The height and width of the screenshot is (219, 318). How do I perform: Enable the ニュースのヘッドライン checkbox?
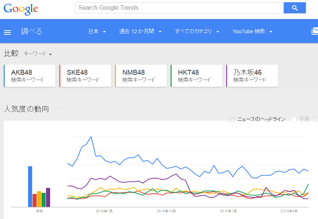[232, 120]
